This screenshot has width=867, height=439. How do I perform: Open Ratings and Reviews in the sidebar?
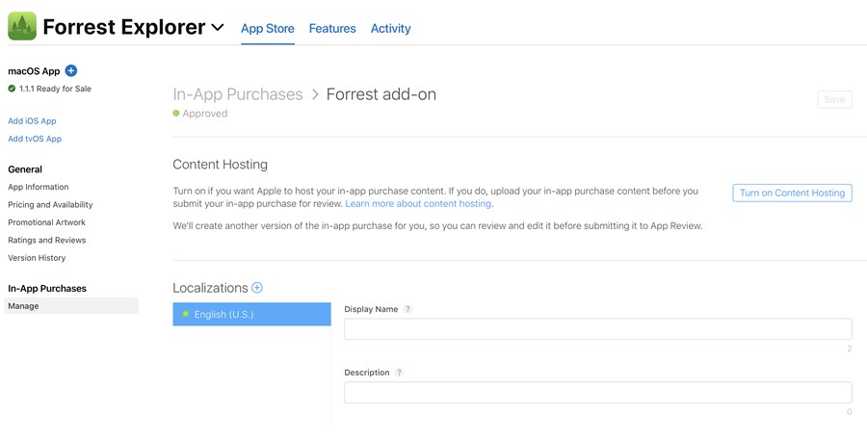(46, 240)
